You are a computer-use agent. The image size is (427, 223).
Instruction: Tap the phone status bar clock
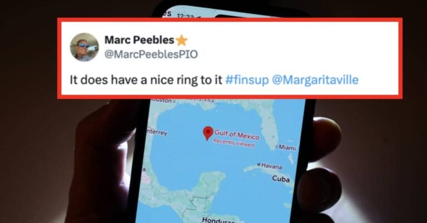186,16
